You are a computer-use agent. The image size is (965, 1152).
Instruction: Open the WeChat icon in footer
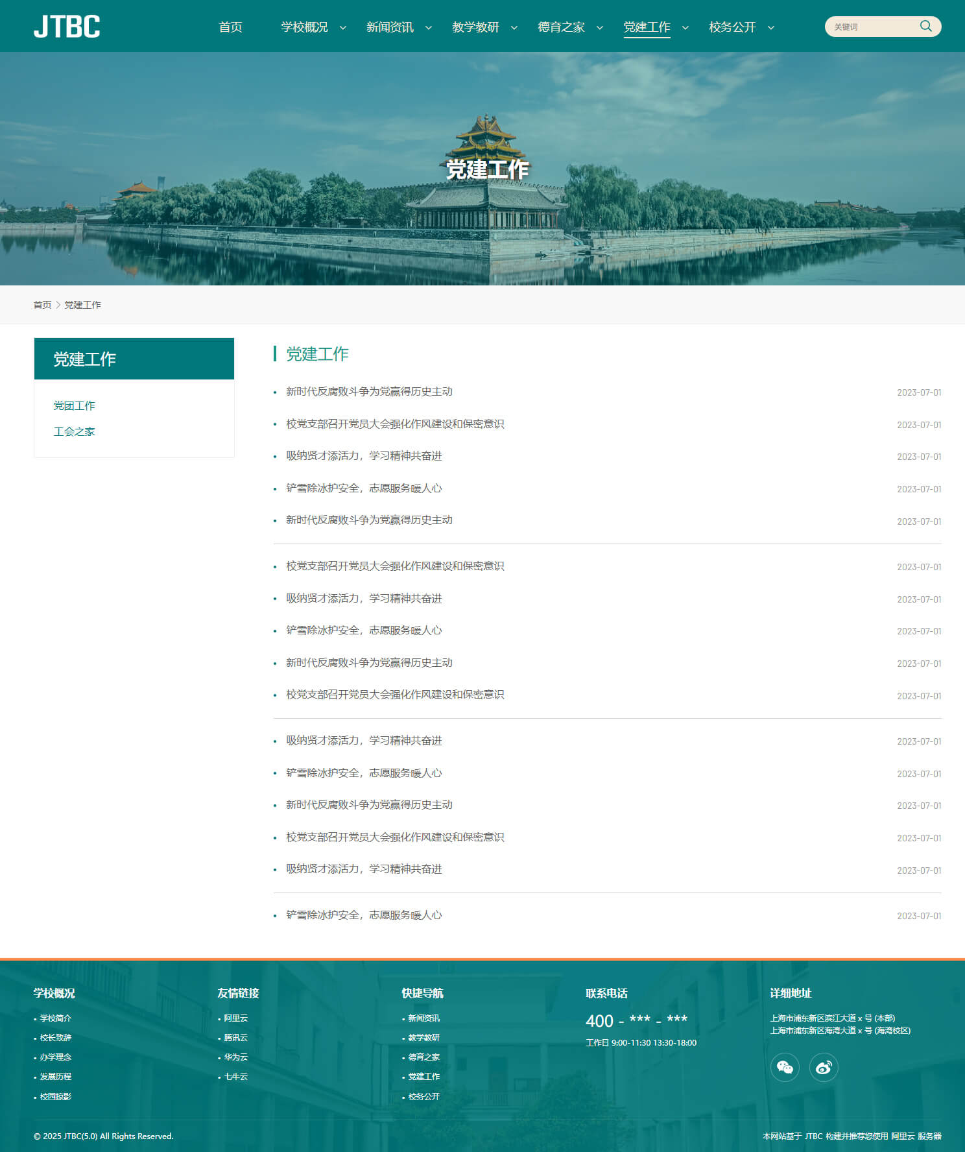(x=785, y=1067)
